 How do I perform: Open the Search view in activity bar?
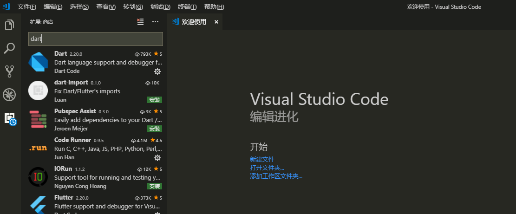(10, 48)
